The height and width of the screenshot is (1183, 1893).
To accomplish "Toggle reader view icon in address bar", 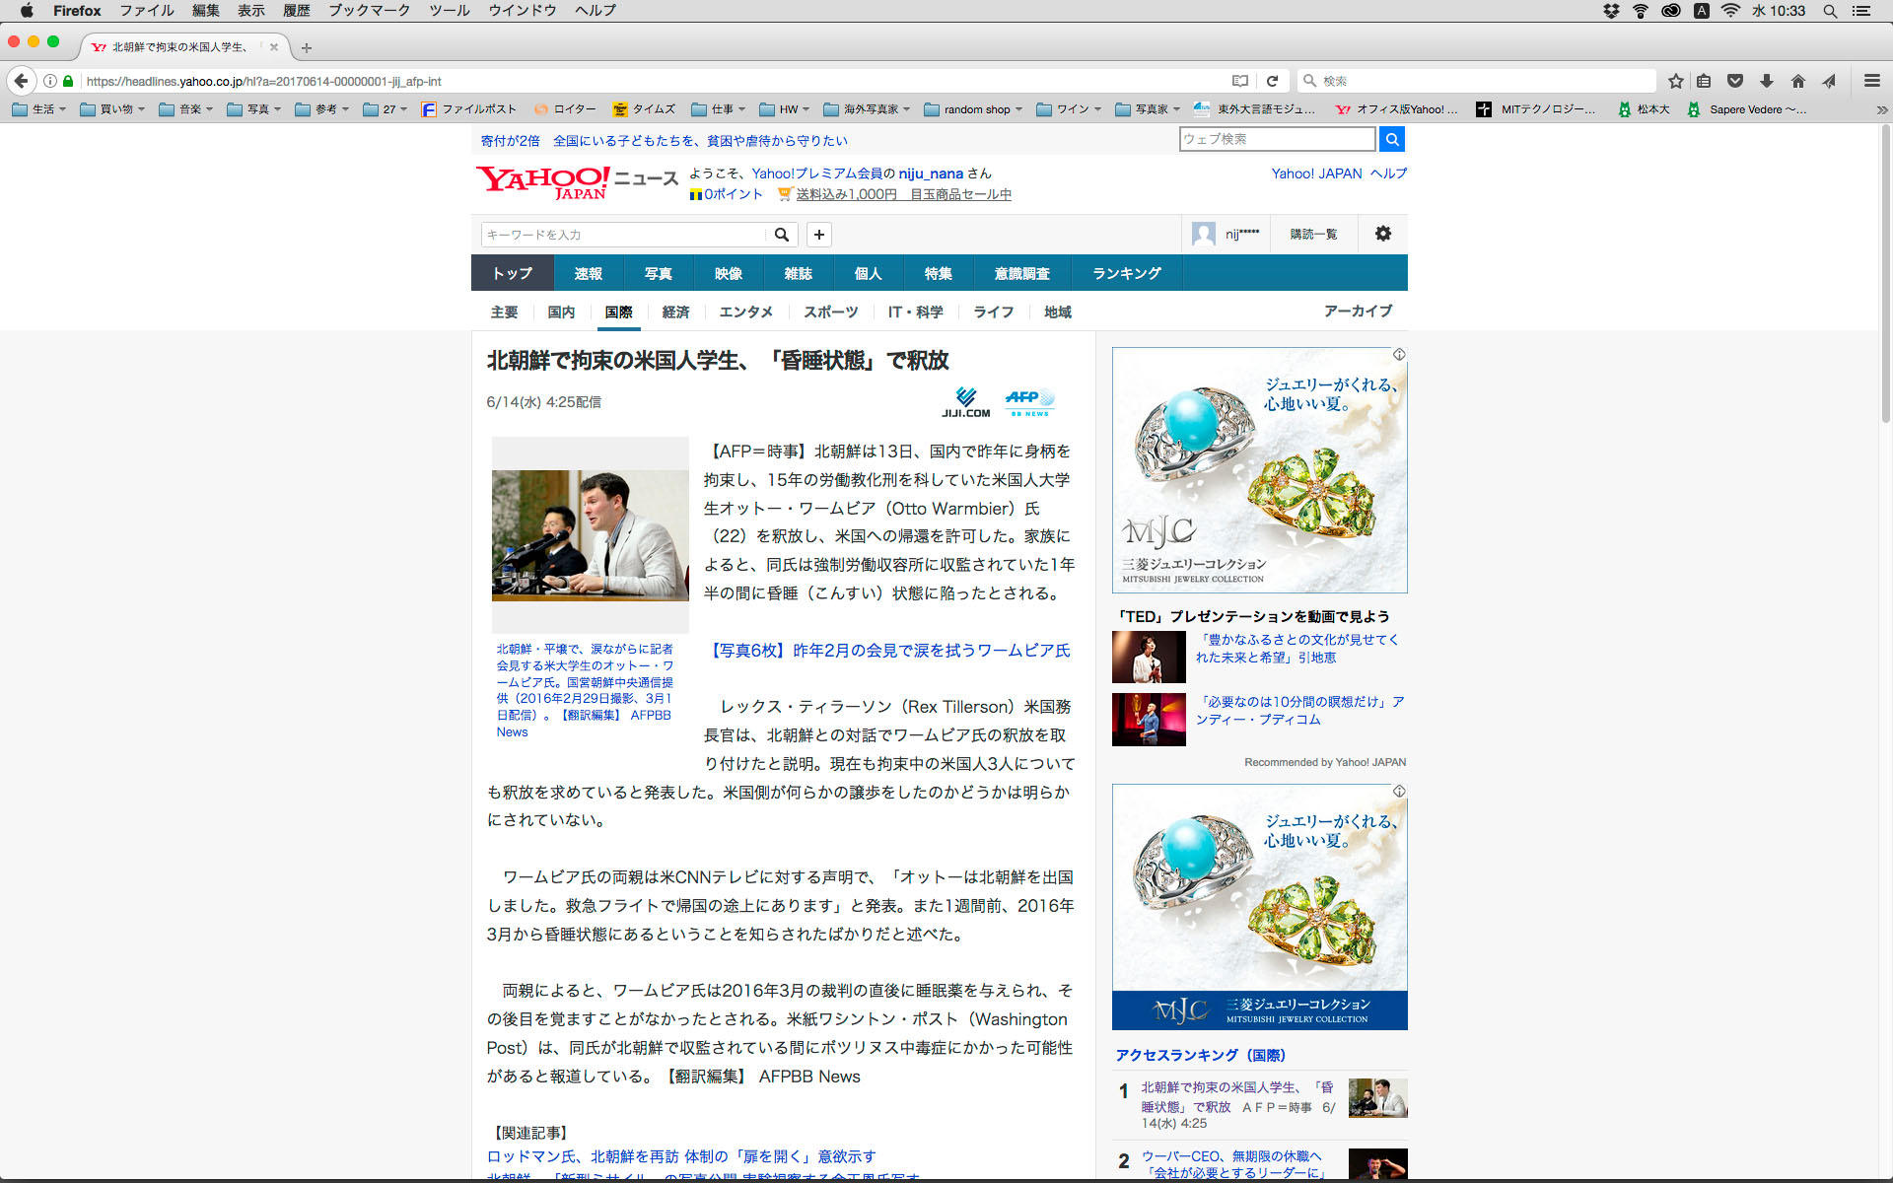I will 1240,81.
